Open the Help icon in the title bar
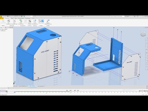The image size is (148, 111). pyautogui.click(x=138, y=16)
